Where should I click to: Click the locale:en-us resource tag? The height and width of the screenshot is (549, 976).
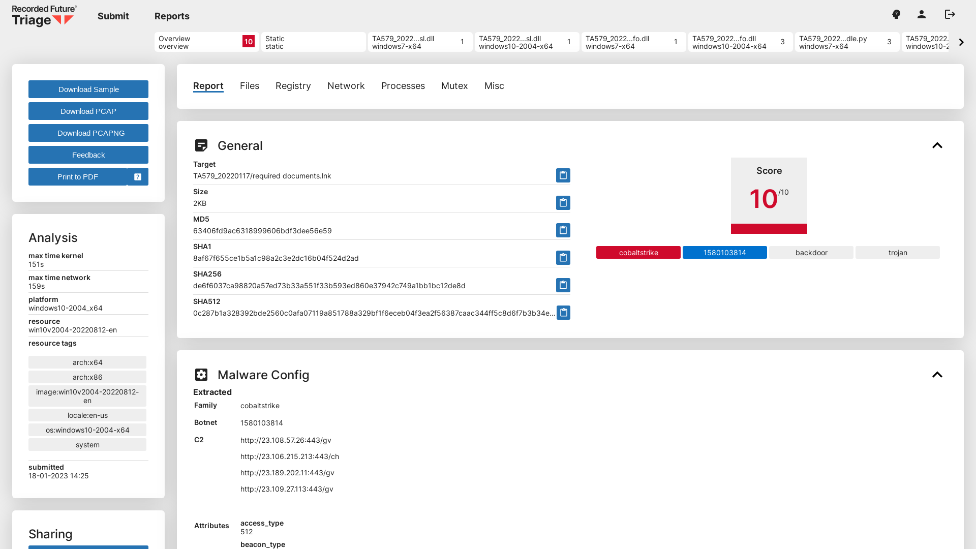point(87,415)
